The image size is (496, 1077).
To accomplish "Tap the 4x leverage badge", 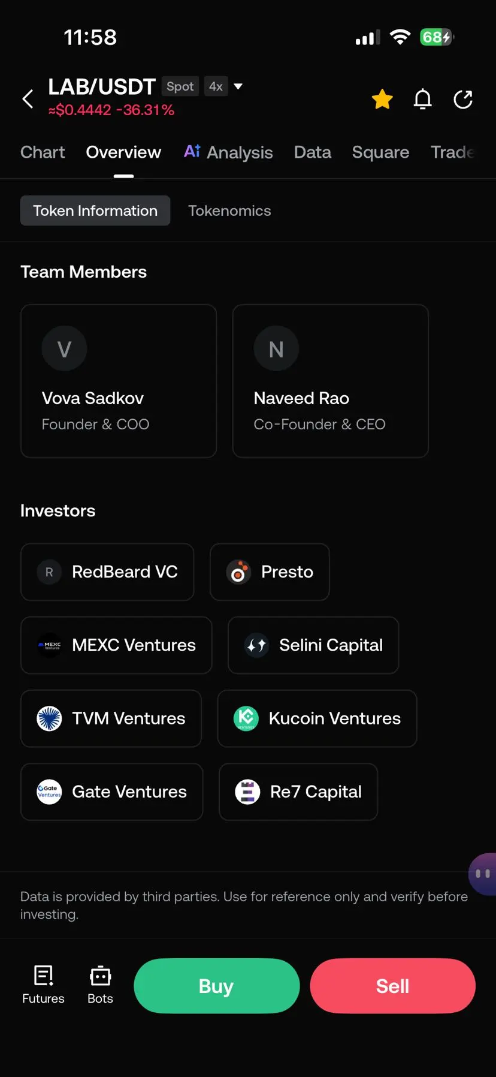I will [x=216, y=86].
